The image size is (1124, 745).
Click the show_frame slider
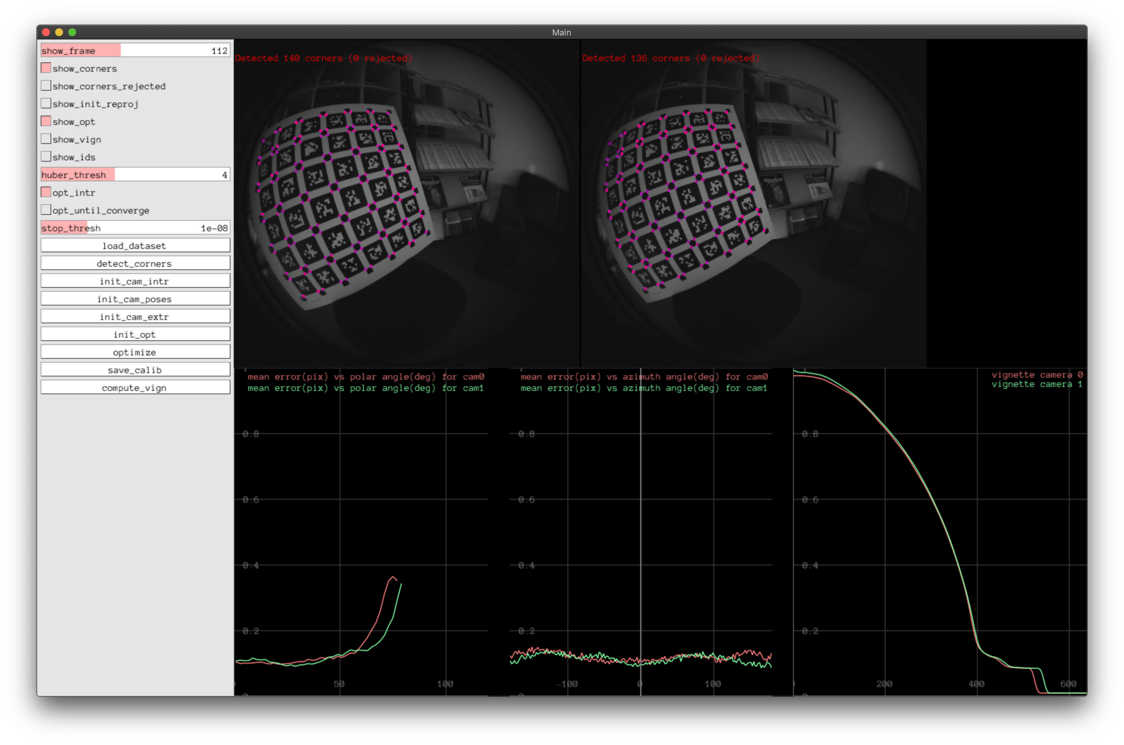pyautogui.click(x=135, y=50)
